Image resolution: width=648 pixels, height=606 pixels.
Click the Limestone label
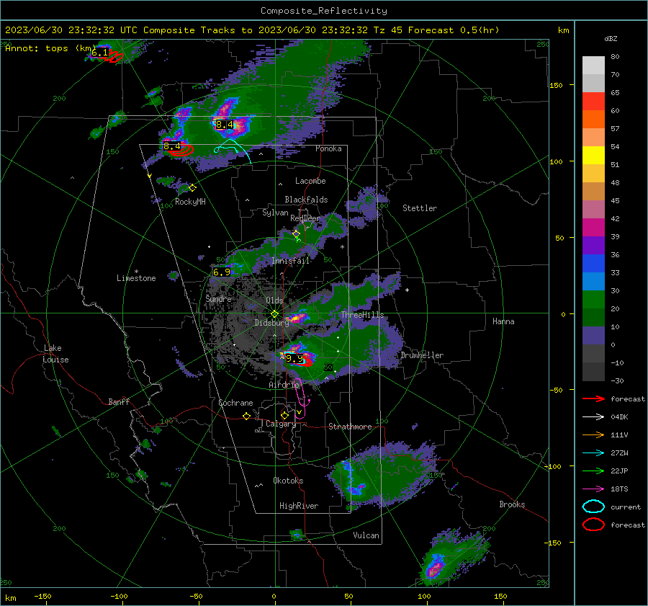coord(136,278)
